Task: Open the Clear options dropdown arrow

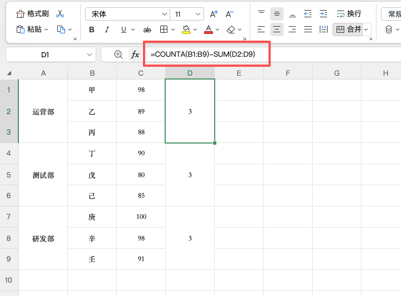Action: pos(240,29)
